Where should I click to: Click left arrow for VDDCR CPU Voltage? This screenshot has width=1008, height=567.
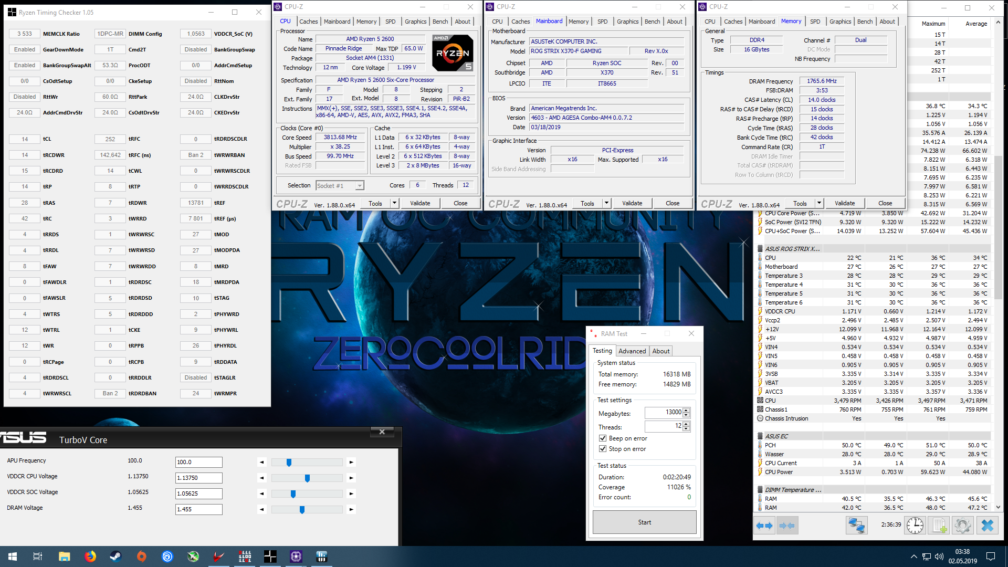[x=262, y=478]
